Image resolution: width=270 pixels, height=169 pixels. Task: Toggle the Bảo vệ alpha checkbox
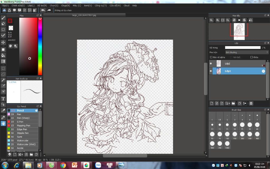click(211, 57)
